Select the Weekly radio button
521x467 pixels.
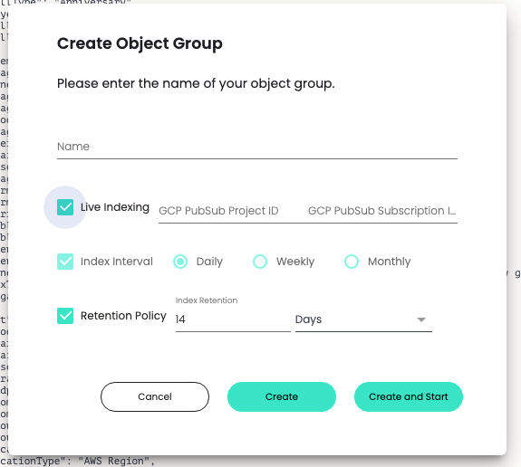(x=260, y=262)
